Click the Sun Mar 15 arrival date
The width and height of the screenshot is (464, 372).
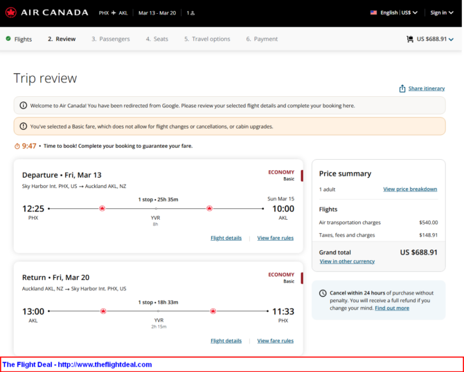coord(281,198)
